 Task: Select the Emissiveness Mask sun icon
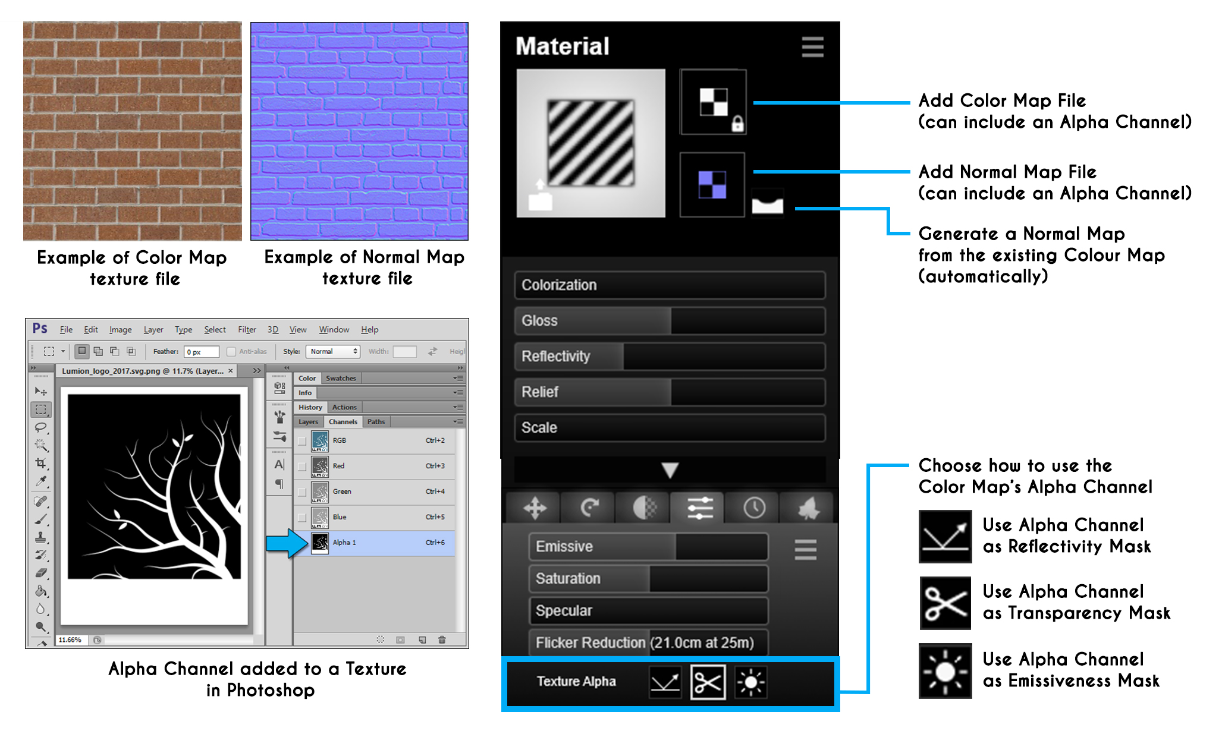[750, 682]
